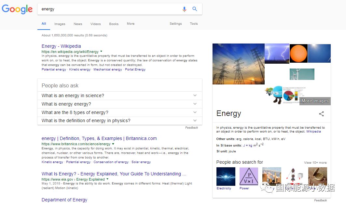
Task: Open the orange sun image
Action: (298, 54)
